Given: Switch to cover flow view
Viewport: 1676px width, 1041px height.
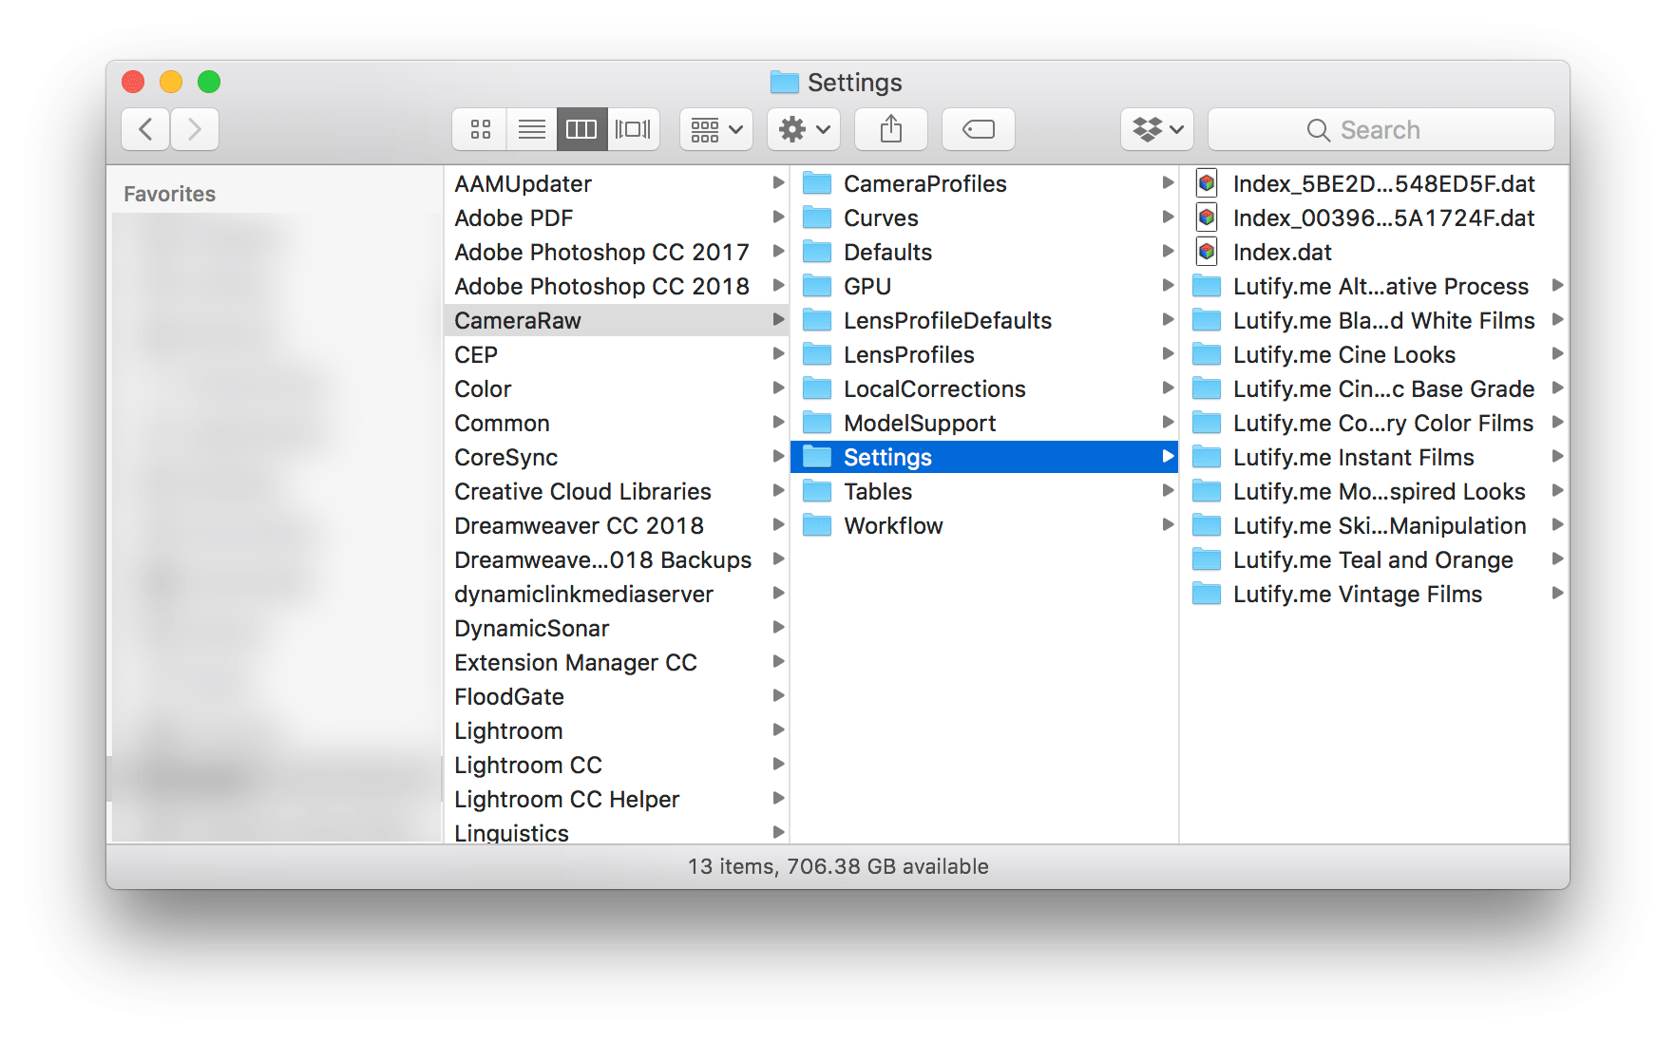Looking at the screenshot, I should point(633,129).
